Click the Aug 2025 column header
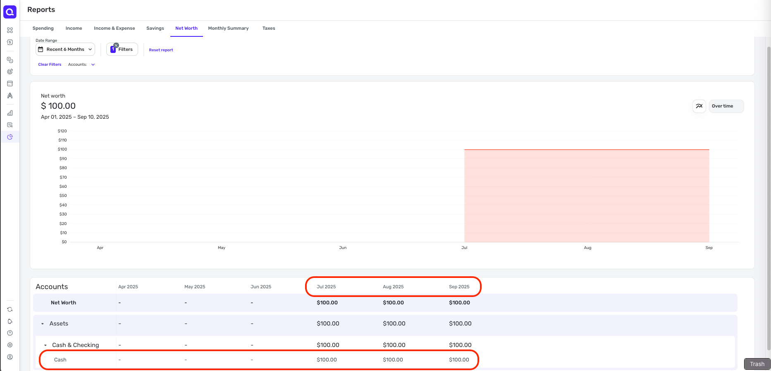 [393, 287]
